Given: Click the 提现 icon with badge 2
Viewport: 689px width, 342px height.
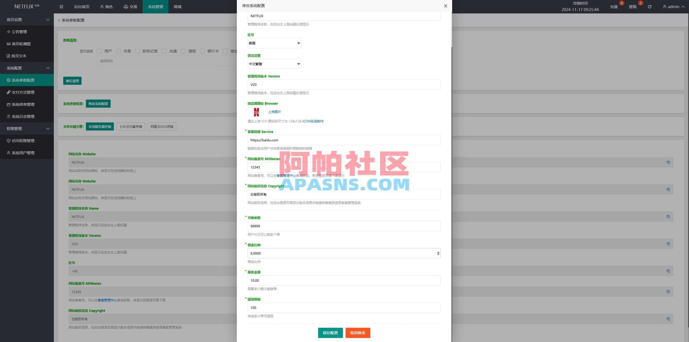Looking at the screenshot, I should tap(633, 6).
